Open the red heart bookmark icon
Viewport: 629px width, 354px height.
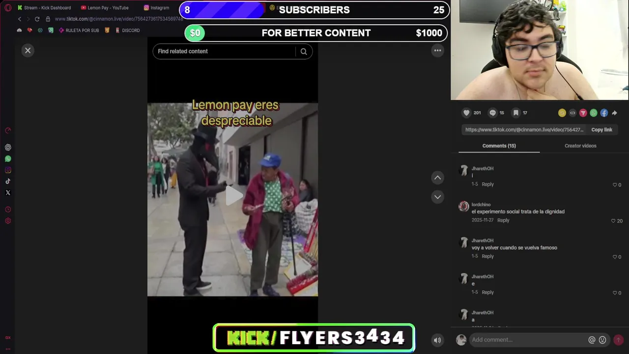pyautogui.click(x=29, y=30)
